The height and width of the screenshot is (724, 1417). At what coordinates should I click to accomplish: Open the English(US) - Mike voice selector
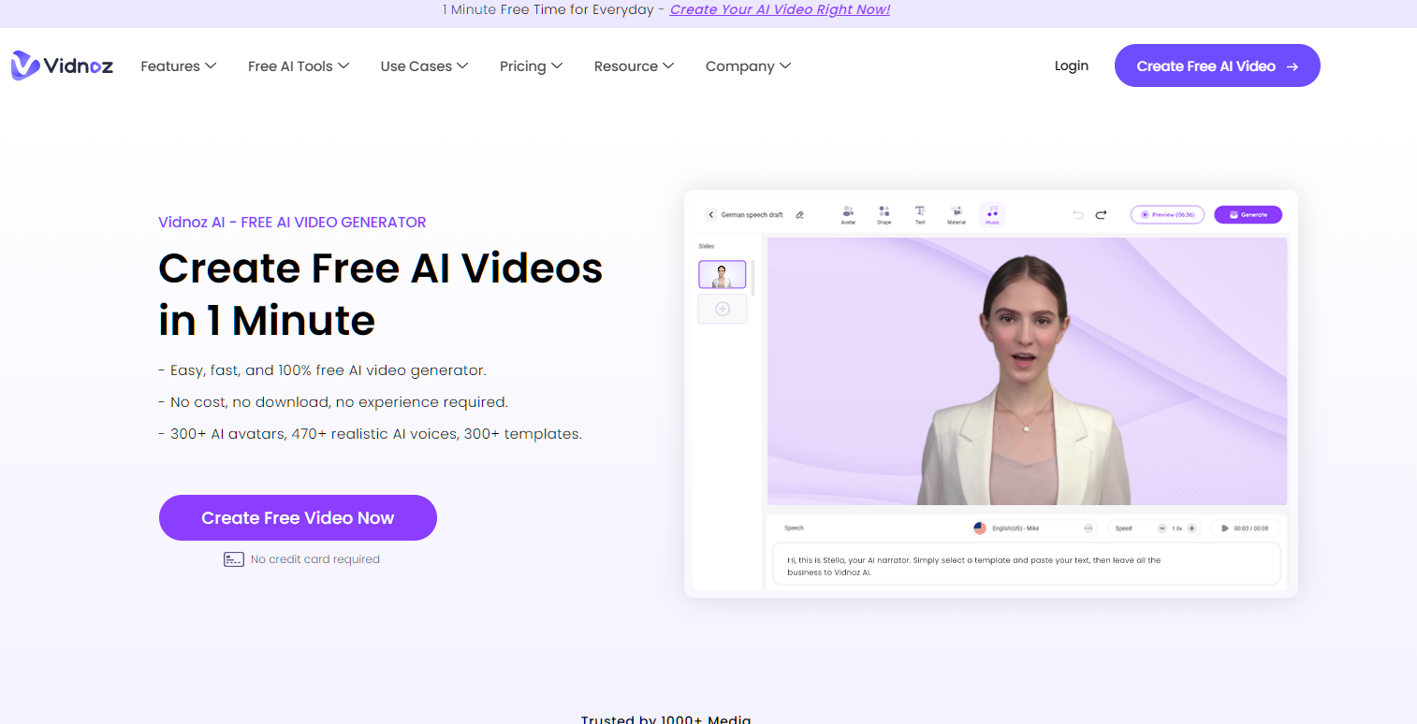(x=1034, y=529)
